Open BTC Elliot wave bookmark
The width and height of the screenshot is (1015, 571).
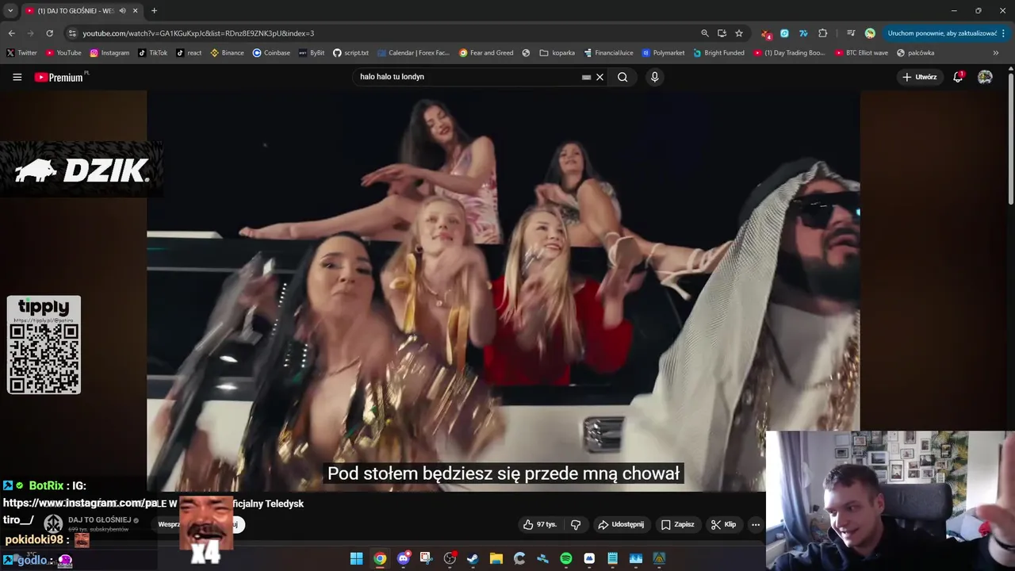click(861, 53)
